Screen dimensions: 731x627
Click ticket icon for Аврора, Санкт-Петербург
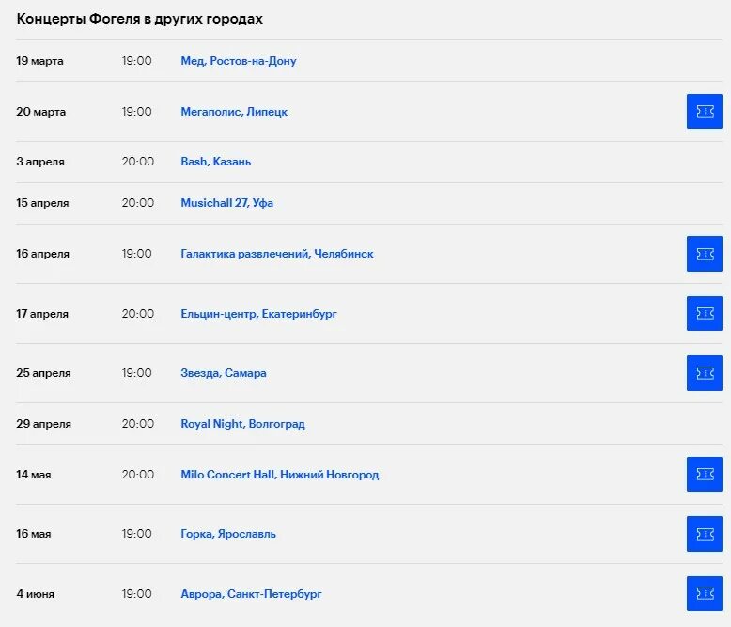click(x=704, y=594)
